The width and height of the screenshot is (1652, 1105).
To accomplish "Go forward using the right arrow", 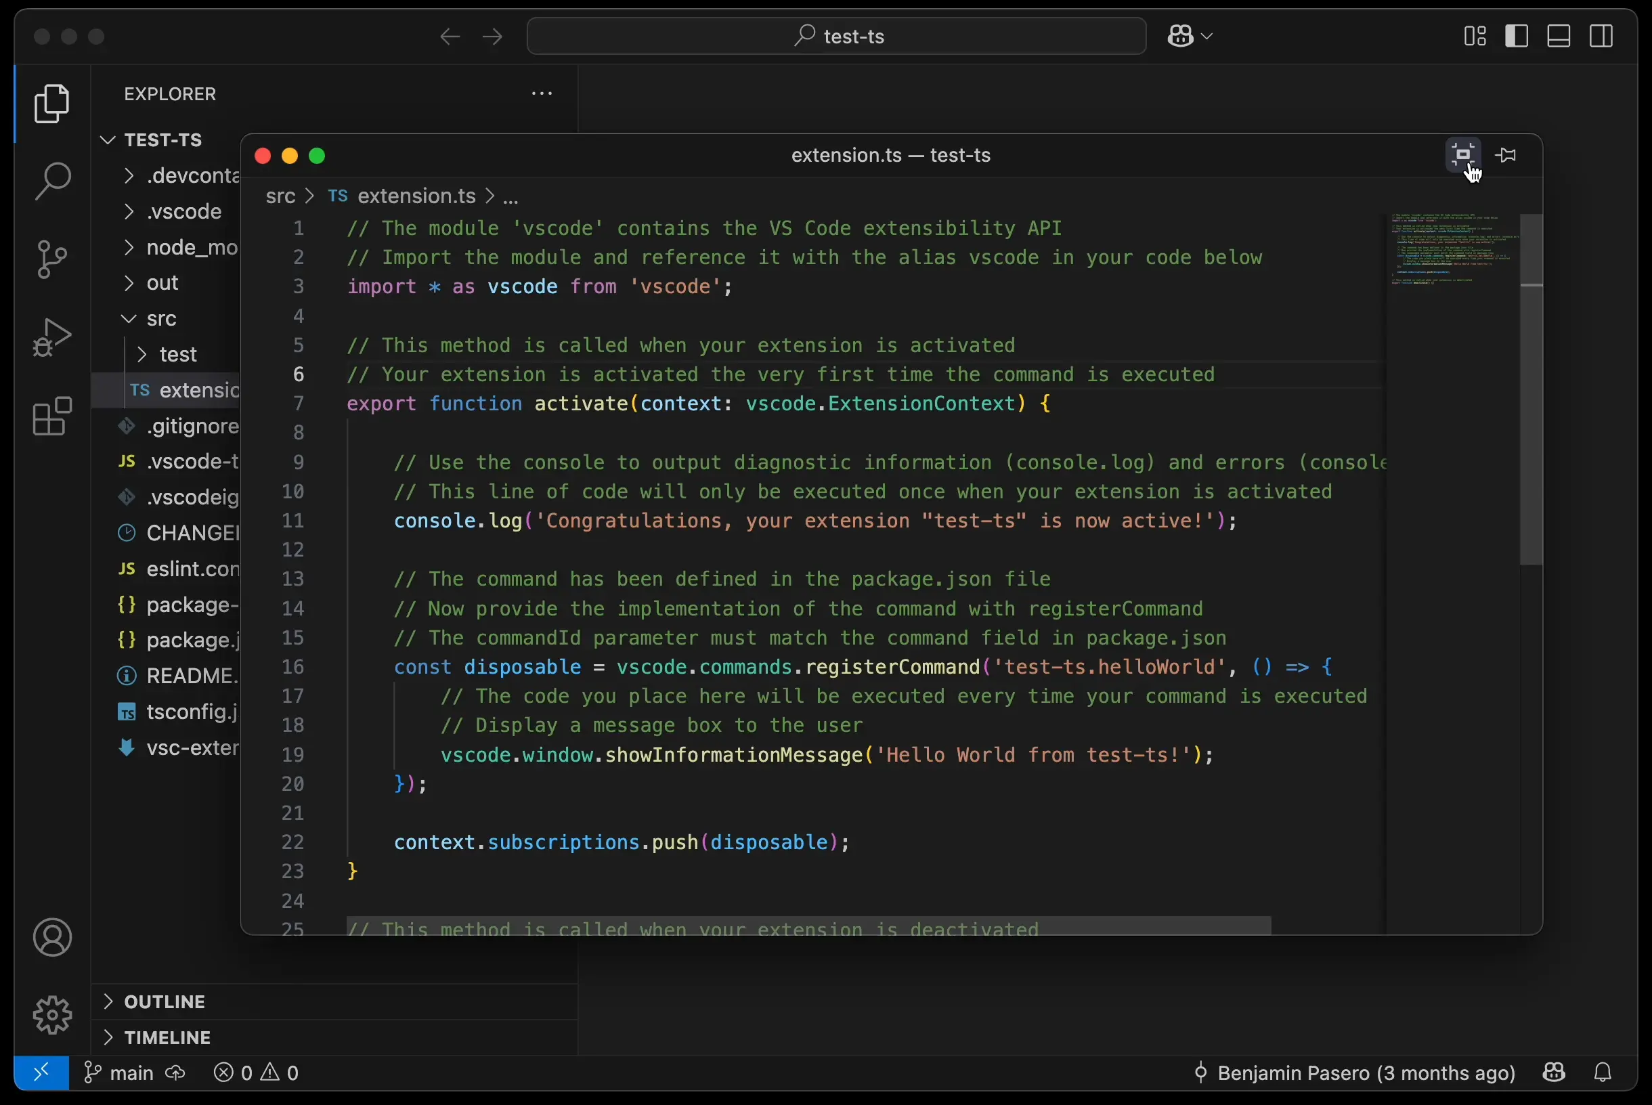I will coord(492,36).
